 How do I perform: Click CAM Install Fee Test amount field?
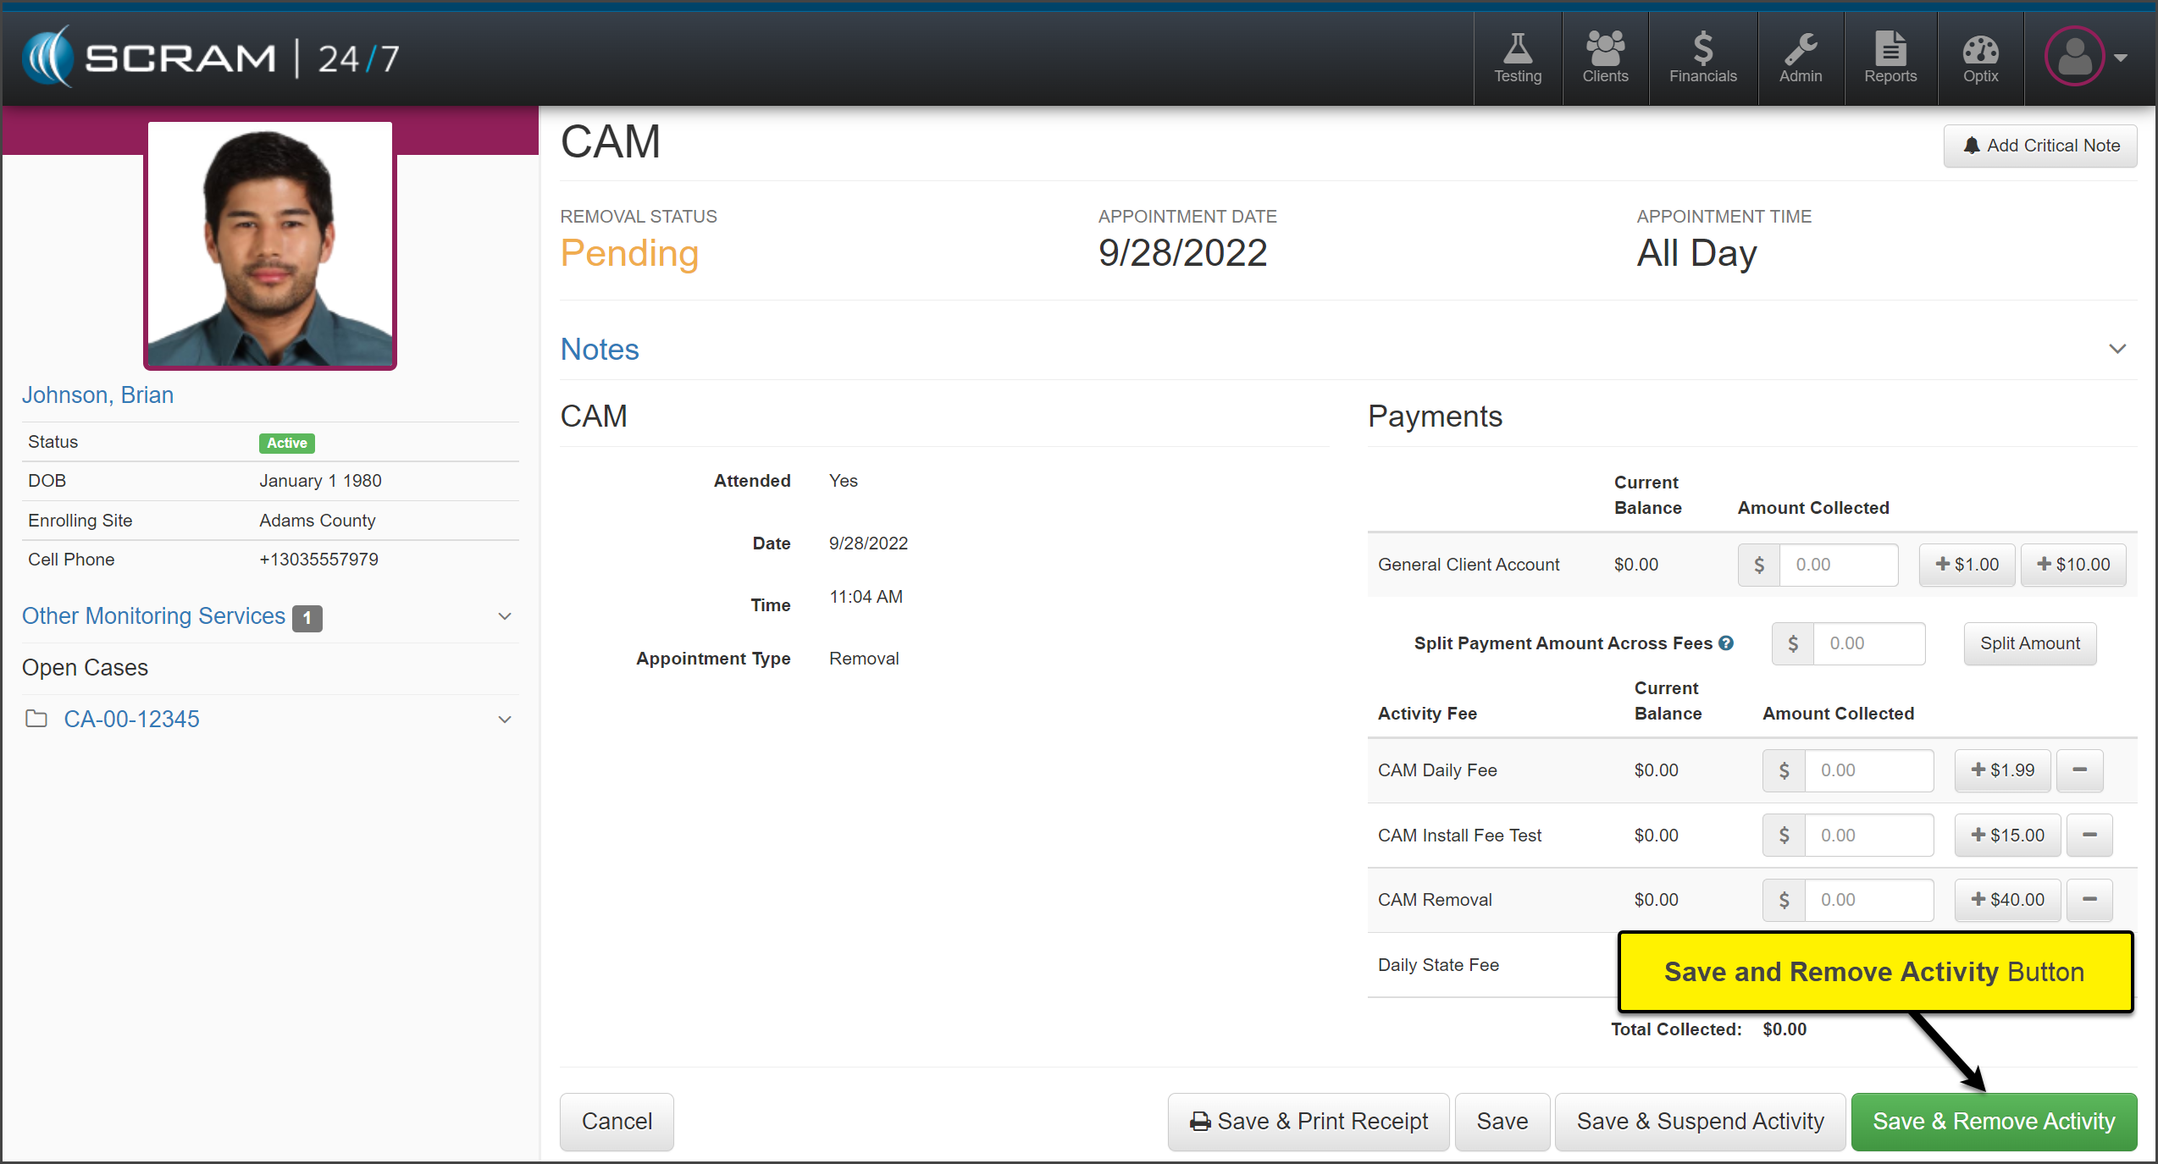point(1868,836)
